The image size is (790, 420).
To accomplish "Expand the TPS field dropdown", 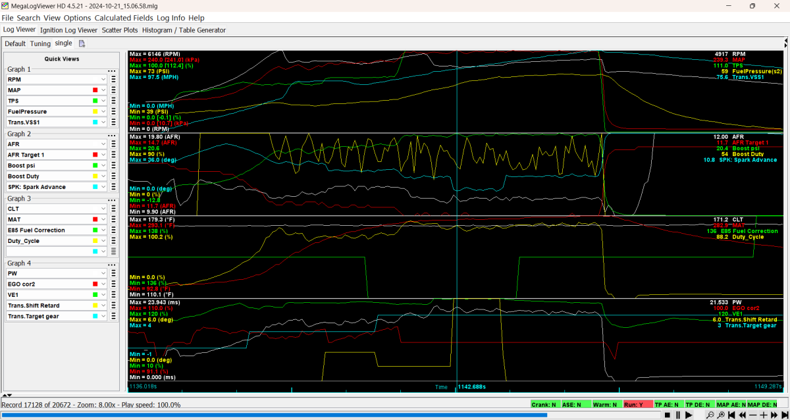I will 104,101.
